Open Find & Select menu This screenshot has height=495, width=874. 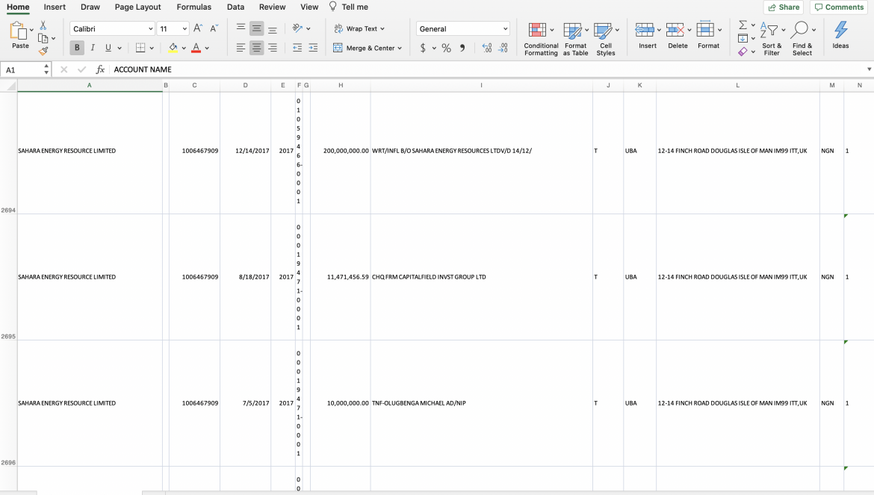[x=802, y=39]
